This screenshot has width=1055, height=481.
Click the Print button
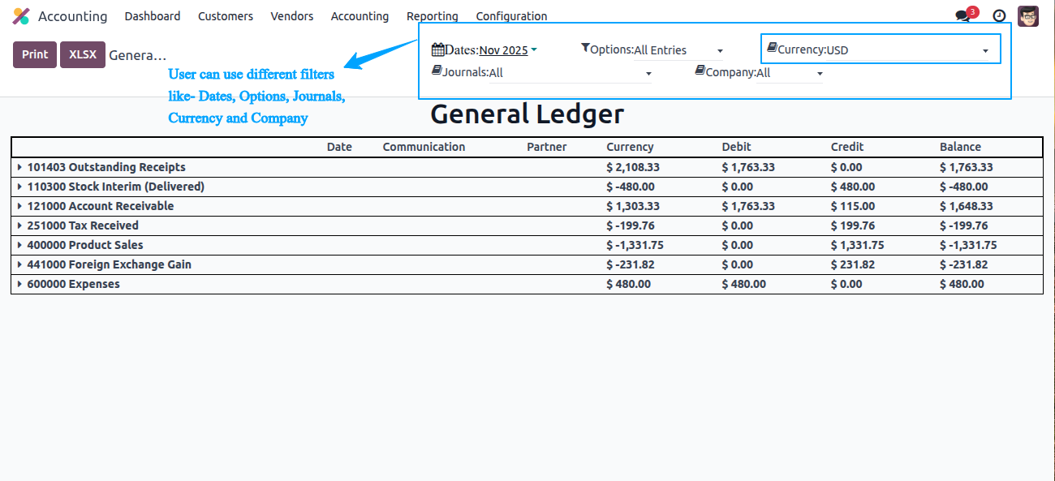click(35, 54)
